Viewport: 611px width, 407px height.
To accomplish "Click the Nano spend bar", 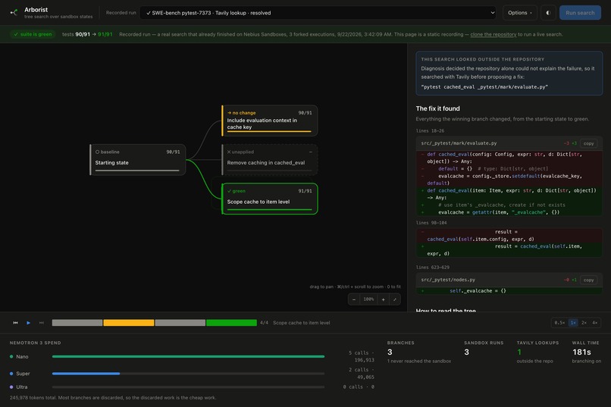I will 188,356.
